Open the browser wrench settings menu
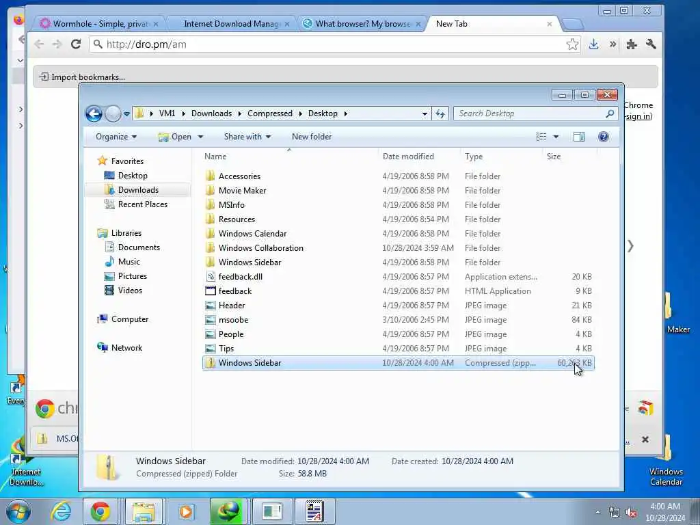The width and height of the screenshot is (700, 525). [651, 44]
